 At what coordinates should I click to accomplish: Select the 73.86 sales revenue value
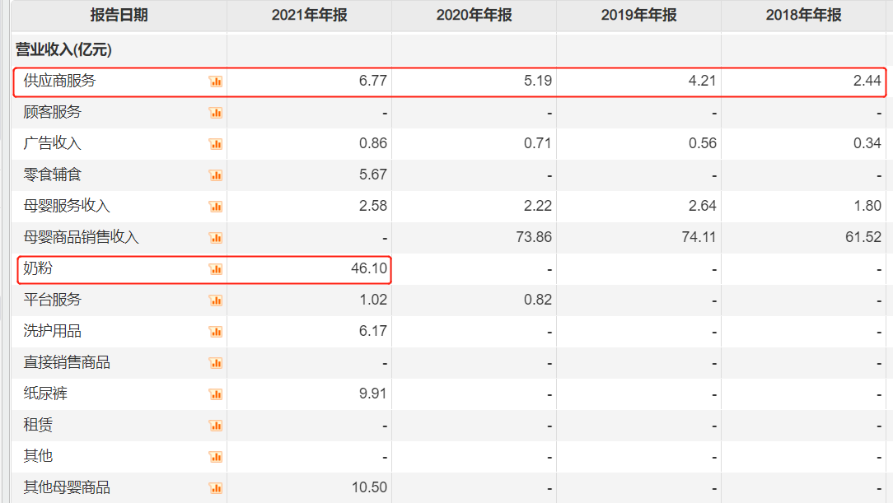point(534,237)
